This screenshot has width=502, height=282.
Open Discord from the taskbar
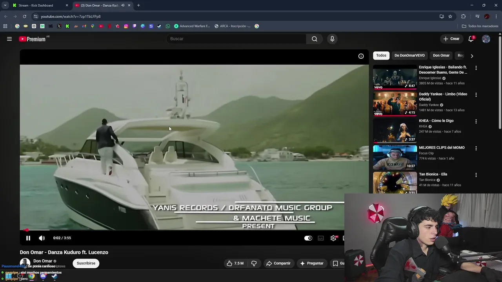tap(43, 276)
